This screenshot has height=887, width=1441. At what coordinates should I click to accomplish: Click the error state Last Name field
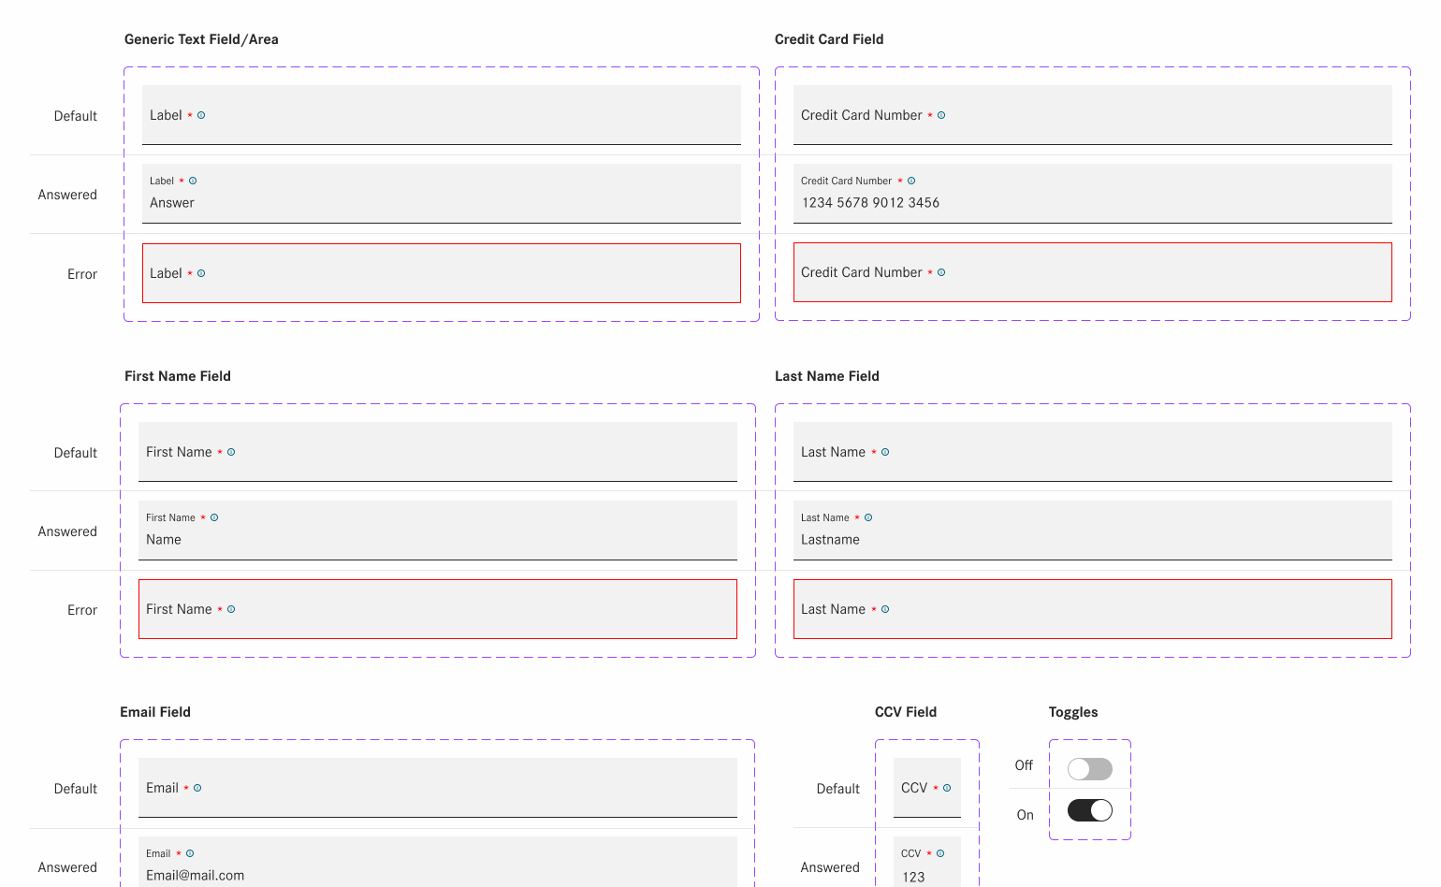(x=1092, y=609)
